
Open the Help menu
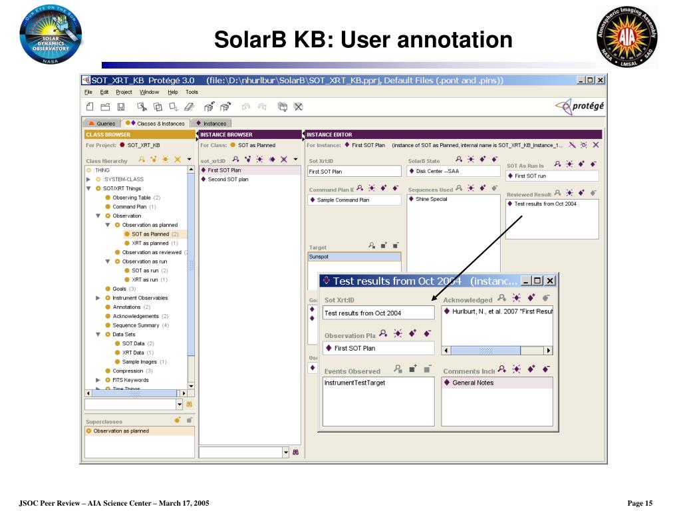point(173,92)
